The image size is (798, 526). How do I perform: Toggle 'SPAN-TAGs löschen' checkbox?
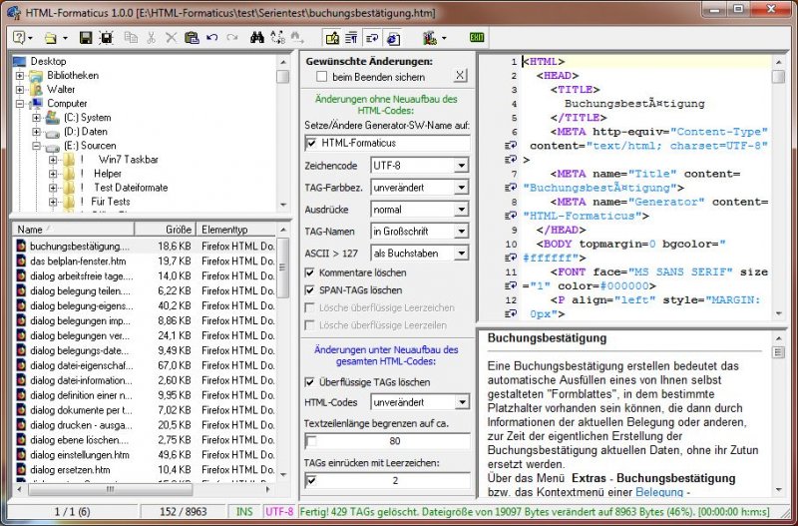click(311, 289)
